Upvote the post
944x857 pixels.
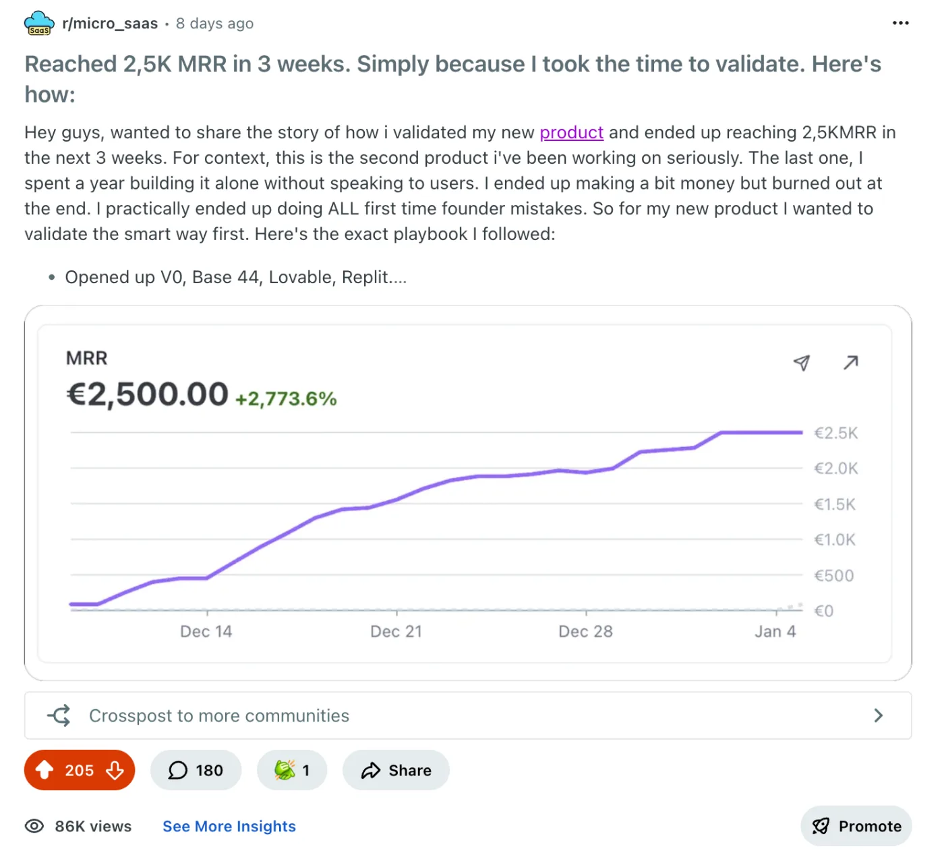[45, 770]
